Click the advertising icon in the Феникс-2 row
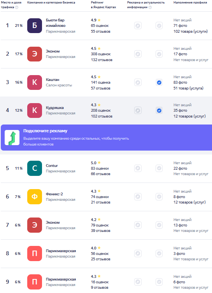This screenshot has height=293, width=212. (138, 197)
